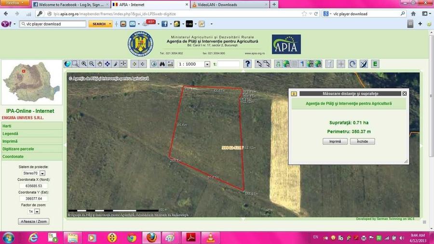The width and height of the screenshot is (434, 244).
Task: Click the refresh map arrow icon
Action: 352,64
